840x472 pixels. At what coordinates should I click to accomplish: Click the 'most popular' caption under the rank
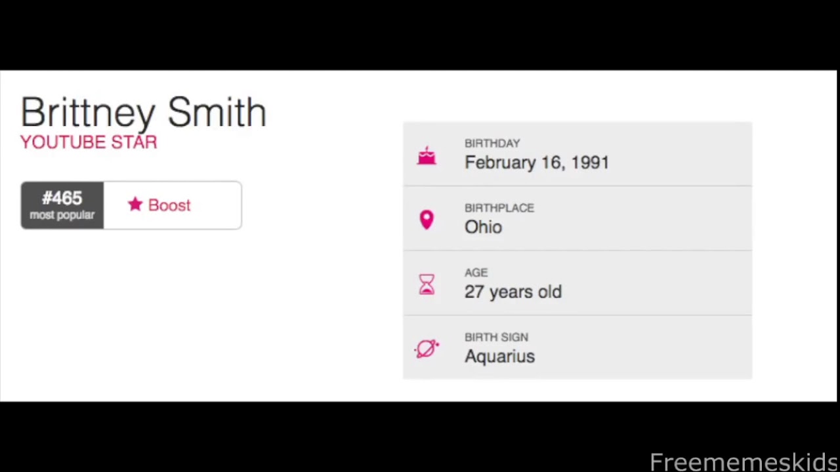[62, 215]
